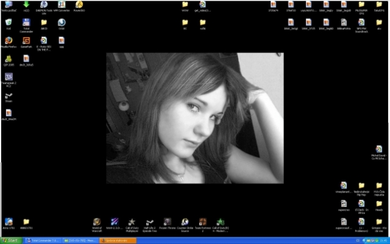This screenshot has height=244, width=390.
Task: Open the MP3 PNK Soundtrack media file
Action: 361,26
